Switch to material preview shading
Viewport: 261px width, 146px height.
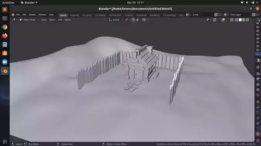[244, 20]
